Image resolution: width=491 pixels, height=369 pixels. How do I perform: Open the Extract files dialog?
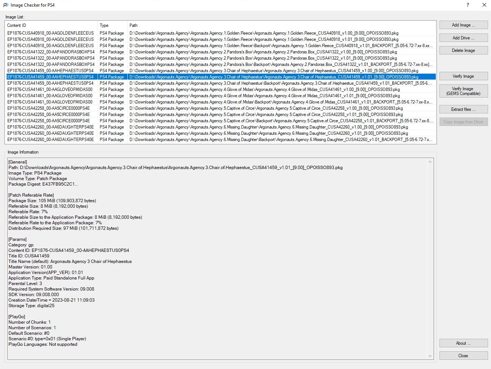463,109
